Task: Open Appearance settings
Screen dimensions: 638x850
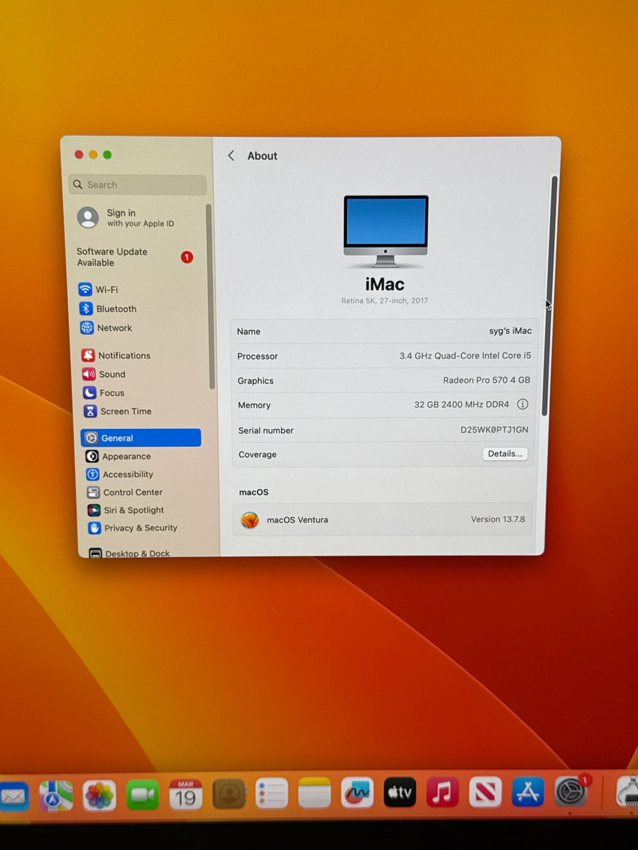Action: 118,456
